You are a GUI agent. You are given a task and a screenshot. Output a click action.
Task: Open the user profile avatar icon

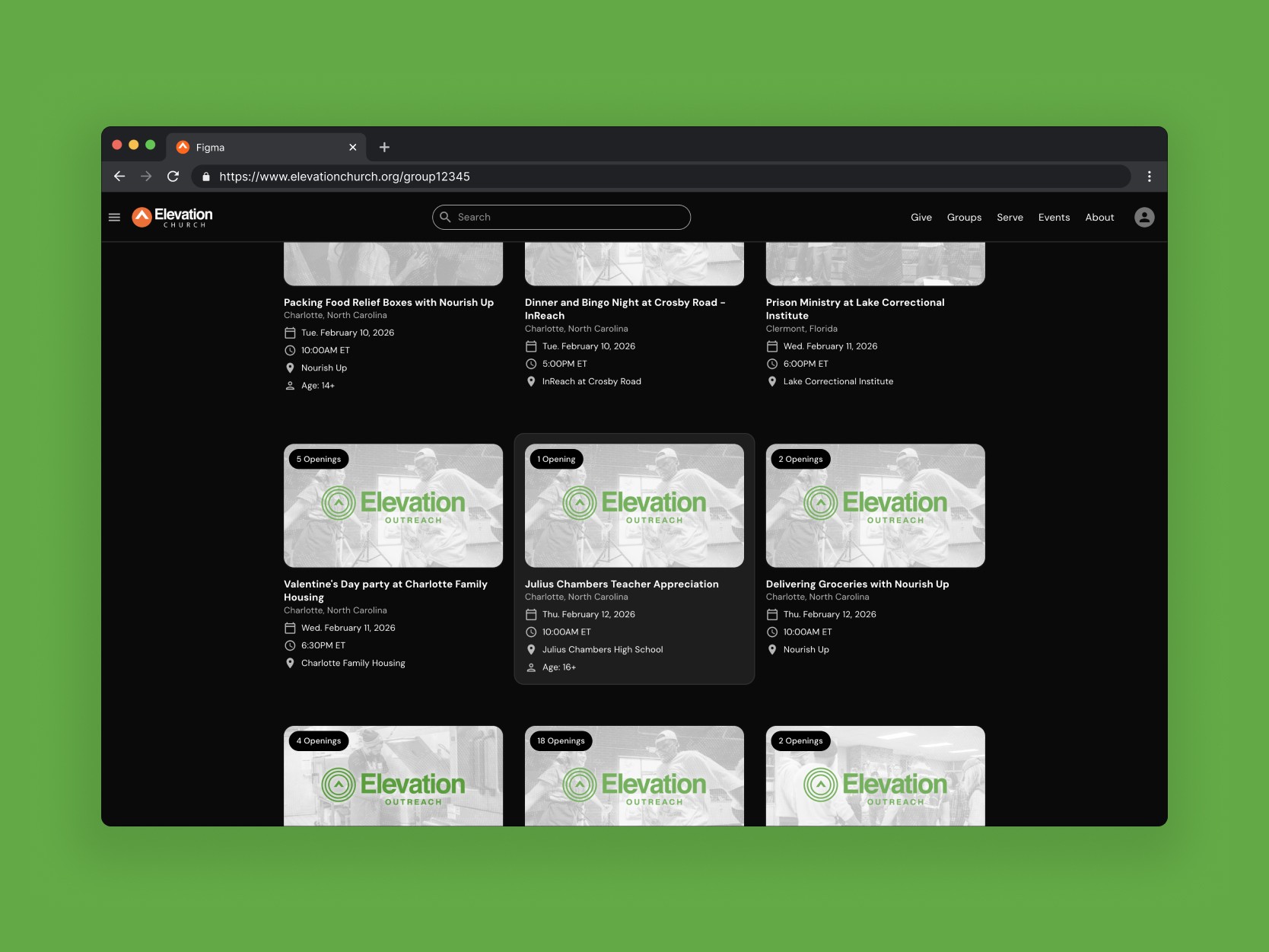point(1144,218)
